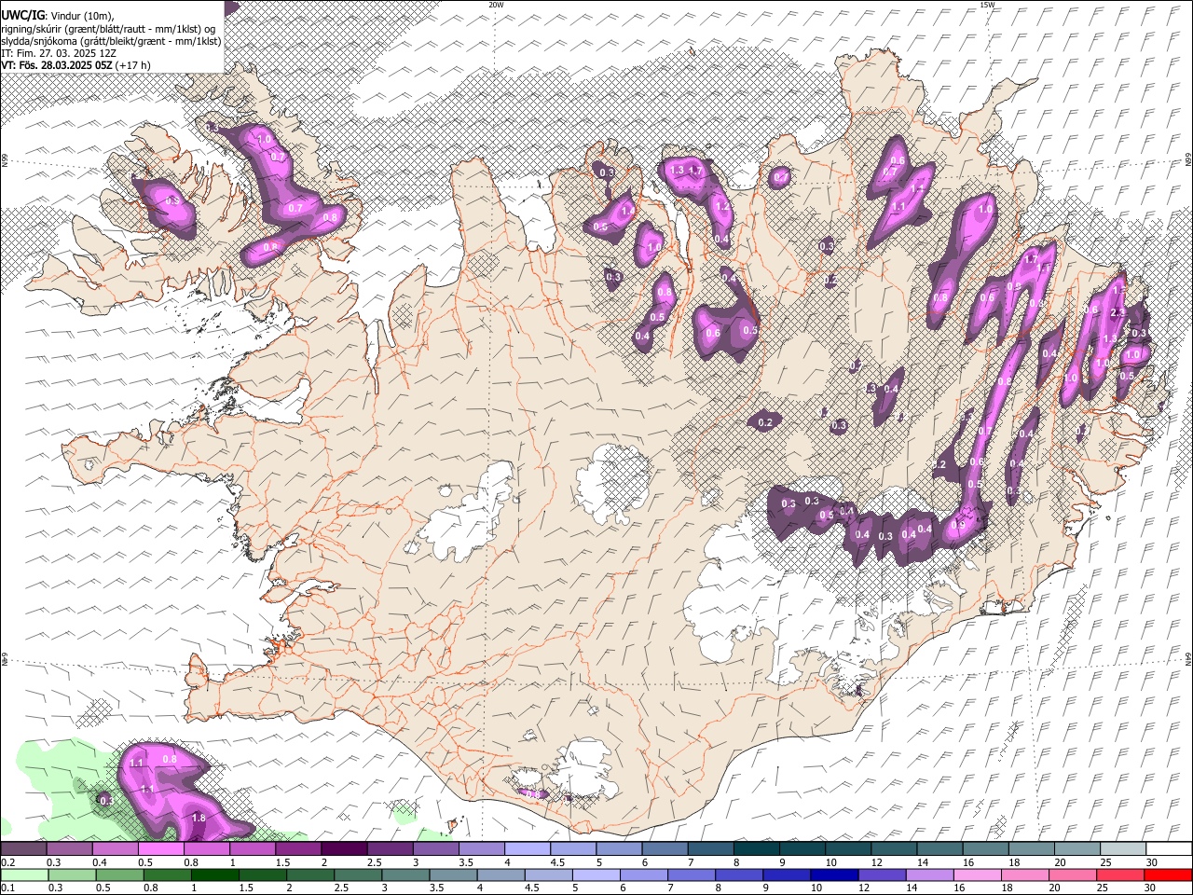Select the upper legend swatch starting at 0.8

(207, 849)
